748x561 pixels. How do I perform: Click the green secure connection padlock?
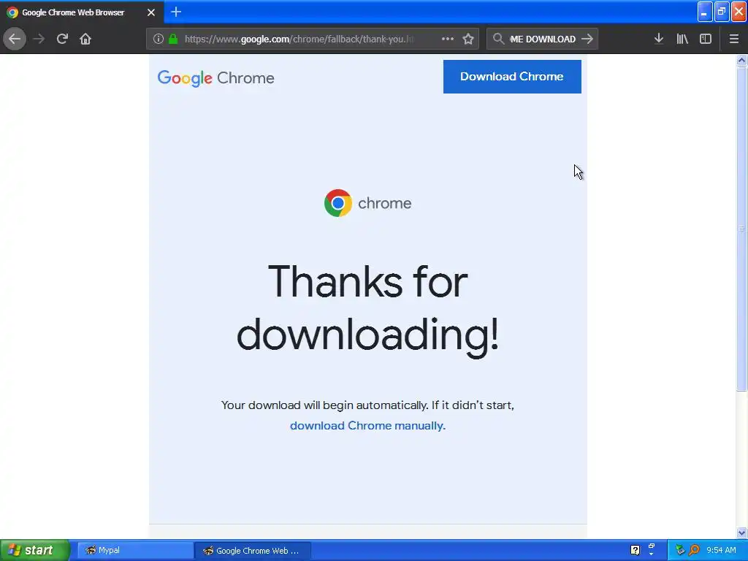(x=173, y=39)
